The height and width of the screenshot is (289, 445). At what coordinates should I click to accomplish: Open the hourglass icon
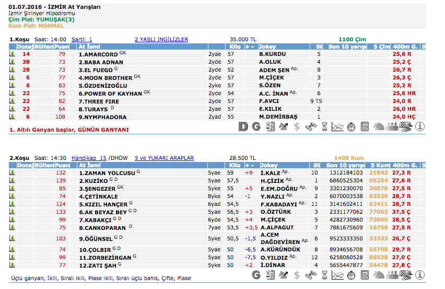coord(324,126)
